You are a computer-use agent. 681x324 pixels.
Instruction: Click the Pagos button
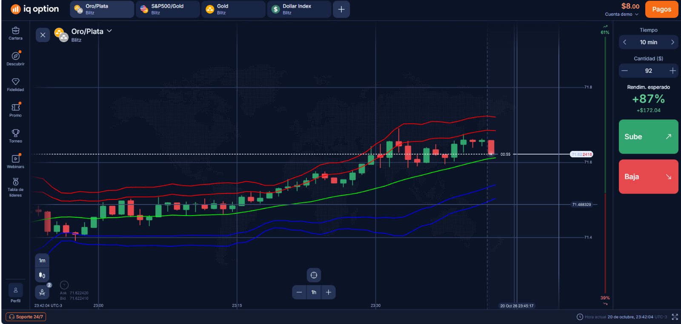662,9
